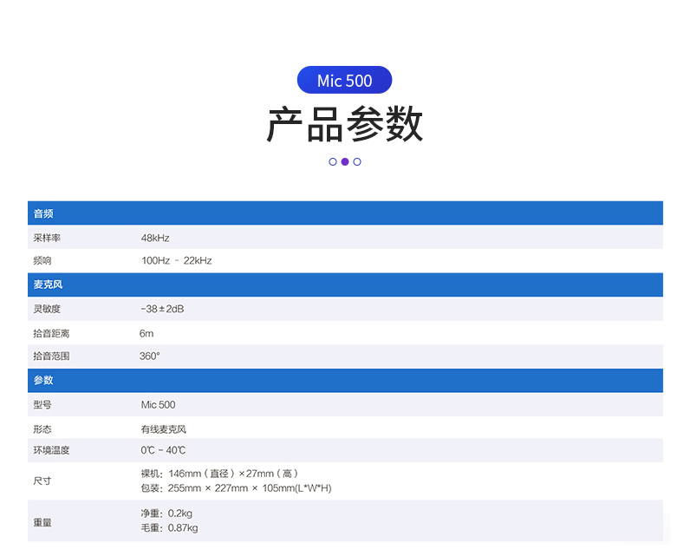The image size is (677, 556).
Task: Click the 形态 row label
Action: pos(42,429)
